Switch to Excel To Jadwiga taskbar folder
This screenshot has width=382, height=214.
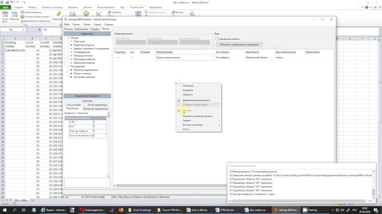click(x=140, y=210)
